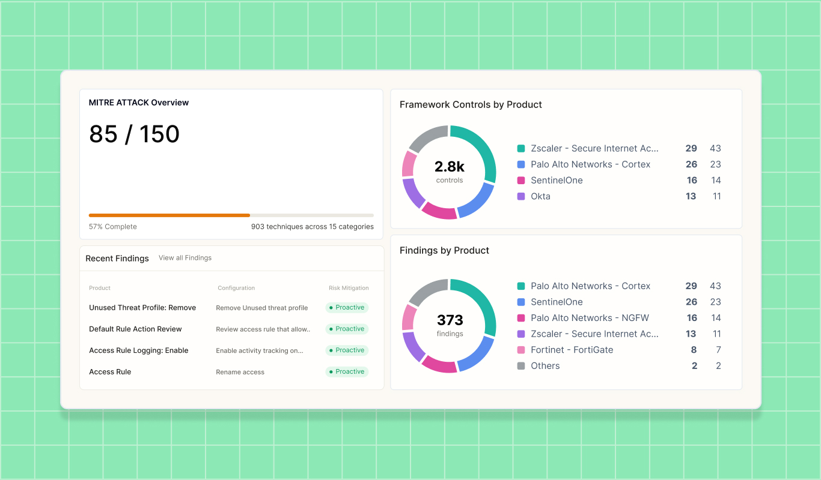
Task: Select SentinelOne in Findings by Product legend
Action: 557,302
